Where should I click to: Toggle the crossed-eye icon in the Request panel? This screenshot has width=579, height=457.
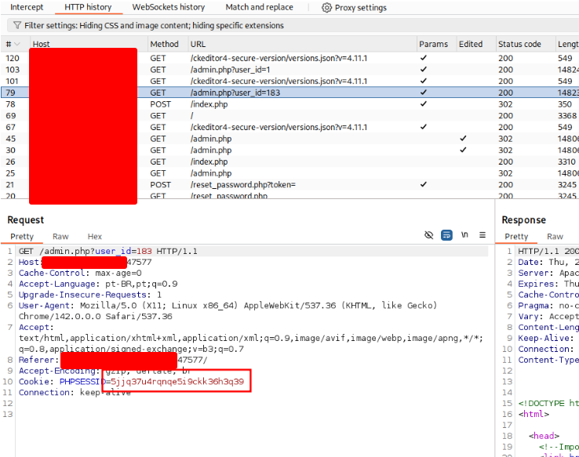tap(429, 235)
